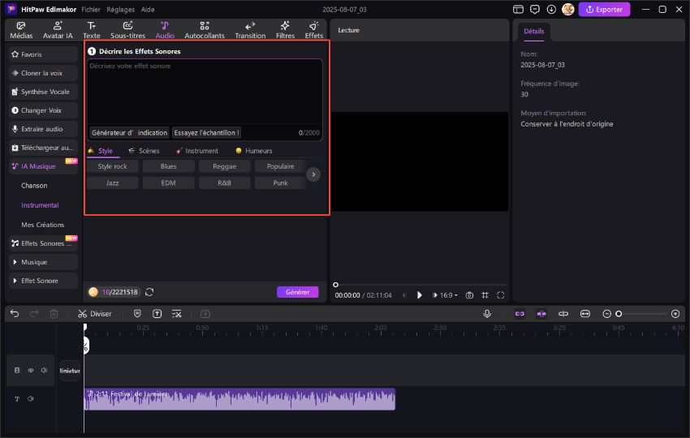Toggle video track visibility eye
This screenshot has height=438, width=690.
click(x=31, y=371)
